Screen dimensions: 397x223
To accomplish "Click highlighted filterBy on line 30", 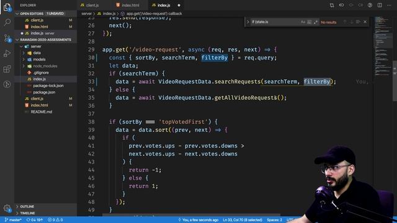I will [215, 58].
